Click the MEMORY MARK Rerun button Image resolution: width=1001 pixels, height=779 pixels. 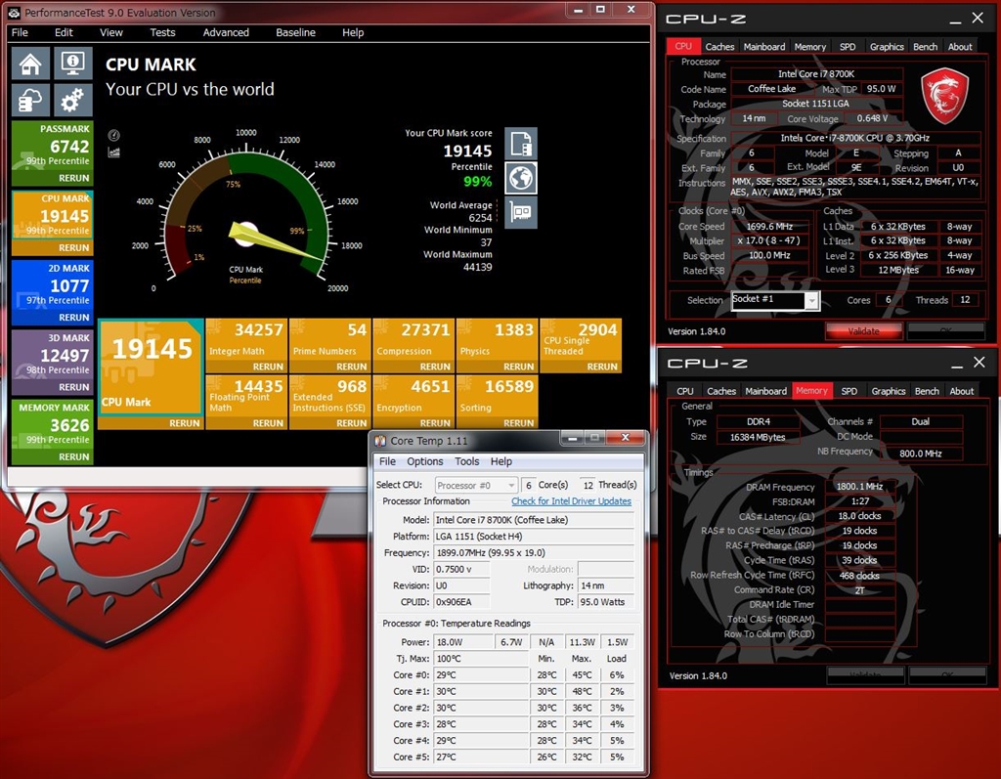coord(73,456)
